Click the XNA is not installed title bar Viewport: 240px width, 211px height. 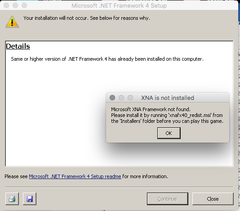point(168,98)
